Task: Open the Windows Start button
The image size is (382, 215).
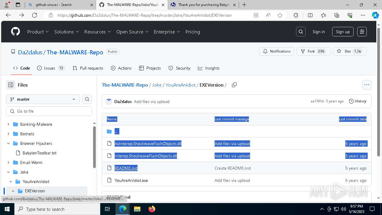Action: [x=7, y=209]
